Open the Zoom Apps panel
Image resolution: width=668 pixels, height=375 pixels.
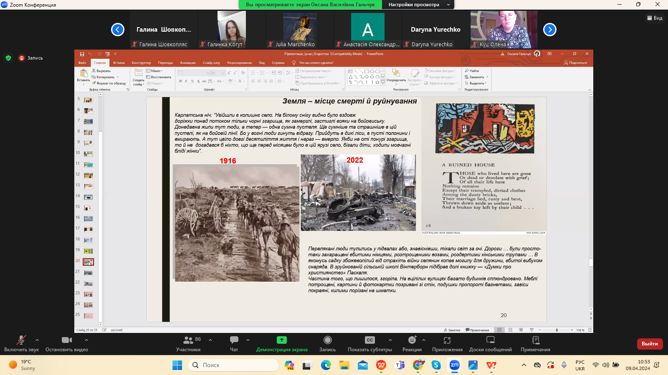point(447,340)
